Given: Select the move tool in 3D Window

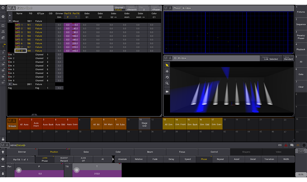Looking at the screenshot, I should pyautogui.click(x=167, y=71).
